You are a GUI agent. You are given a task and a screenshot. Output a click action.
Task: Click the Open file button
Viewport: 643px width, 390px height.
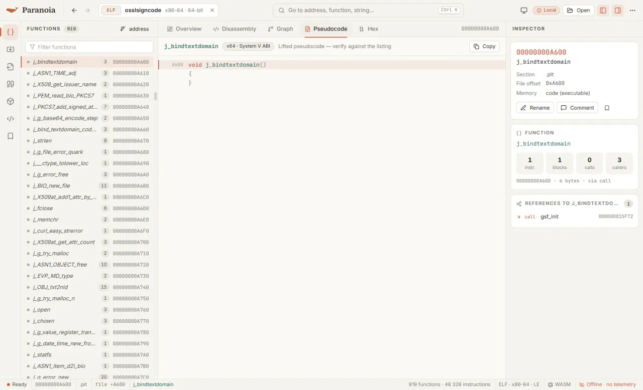point(578,10)
